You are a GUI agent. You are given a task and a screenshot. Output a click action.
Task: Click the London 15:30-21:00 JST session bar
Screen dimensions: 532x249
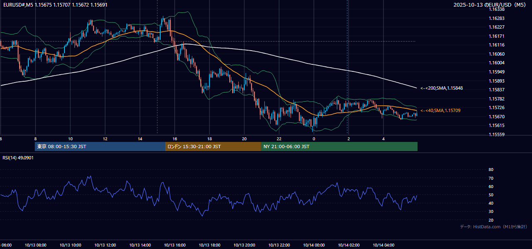(213, 146)
